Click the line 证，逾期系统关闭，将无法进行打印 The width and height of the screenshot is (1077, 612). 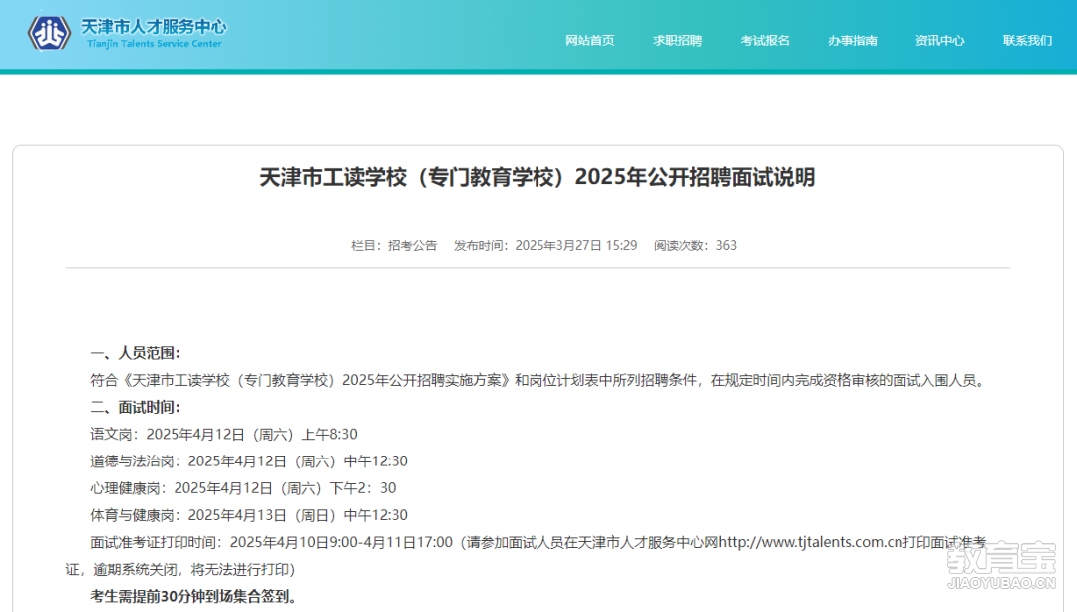[x=180, y=569]
